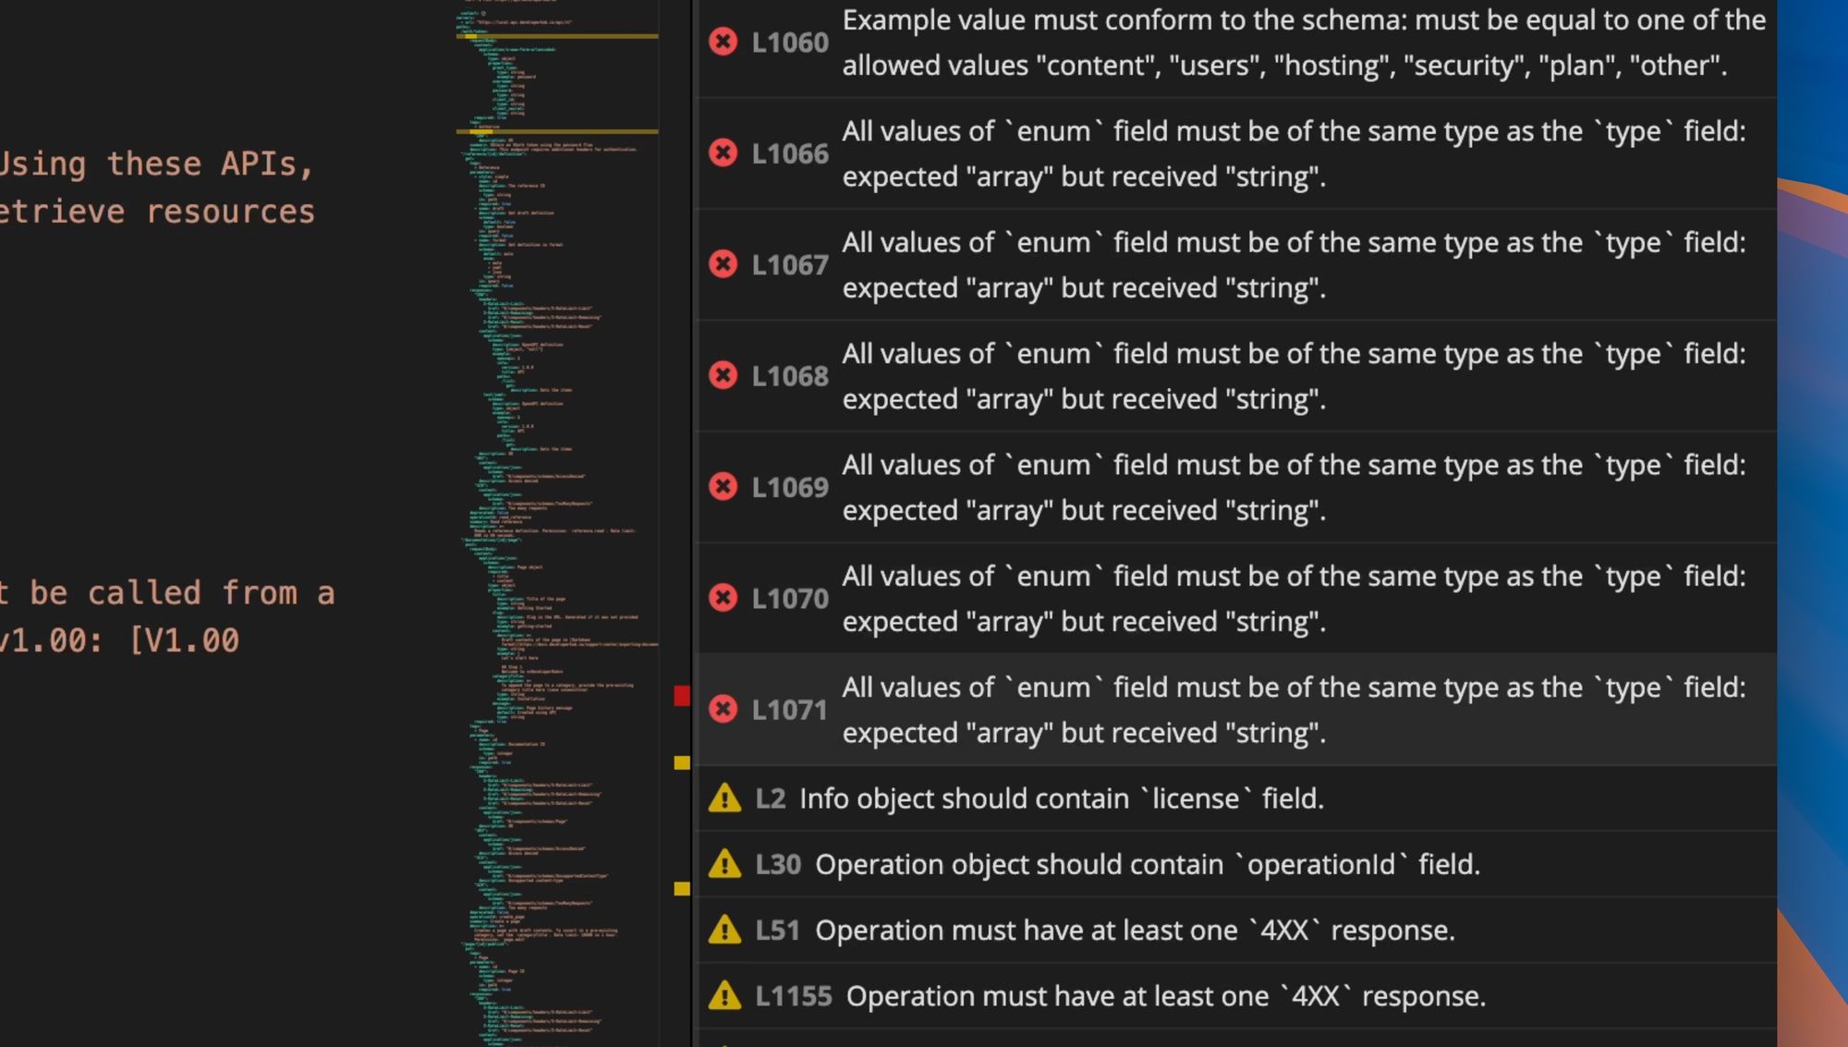Screen dimensions: 1848x1047
Task: Click the error icon for L1060
Action: pos(723,42)
